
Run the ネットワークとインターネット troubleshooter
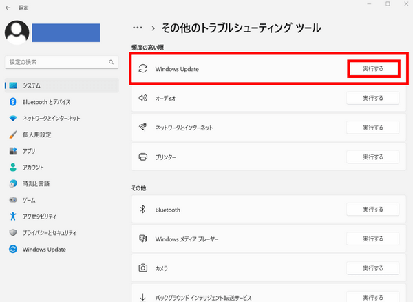coord(372,128)
